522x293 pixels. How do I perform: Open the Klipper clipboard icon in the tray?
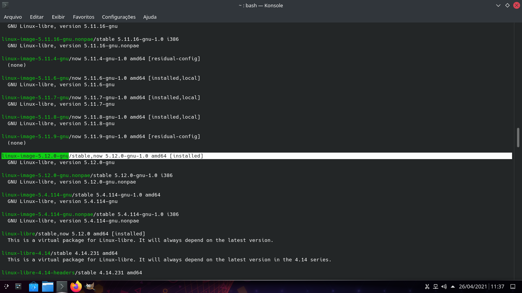[x=427, y=287]
